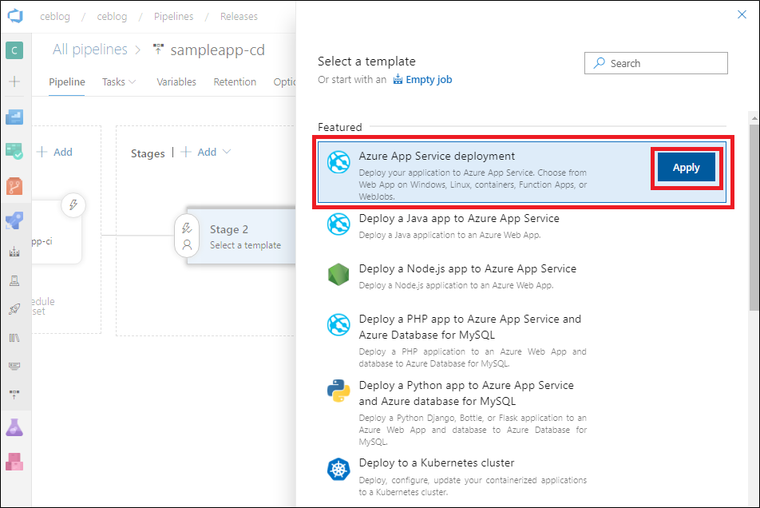This screenshot has height=508, width=760.
Task: Click the first ceblog breadcrumb link
Action: (x=55, y=17)
